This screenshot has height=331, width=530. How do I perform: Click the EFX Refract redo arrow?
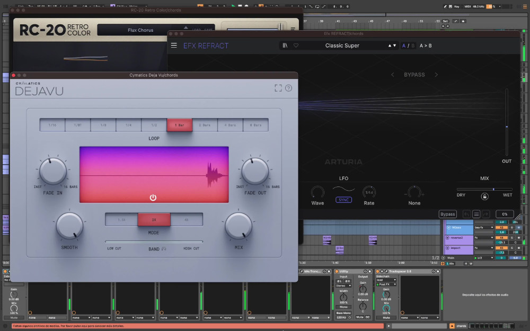coord(485,214)
